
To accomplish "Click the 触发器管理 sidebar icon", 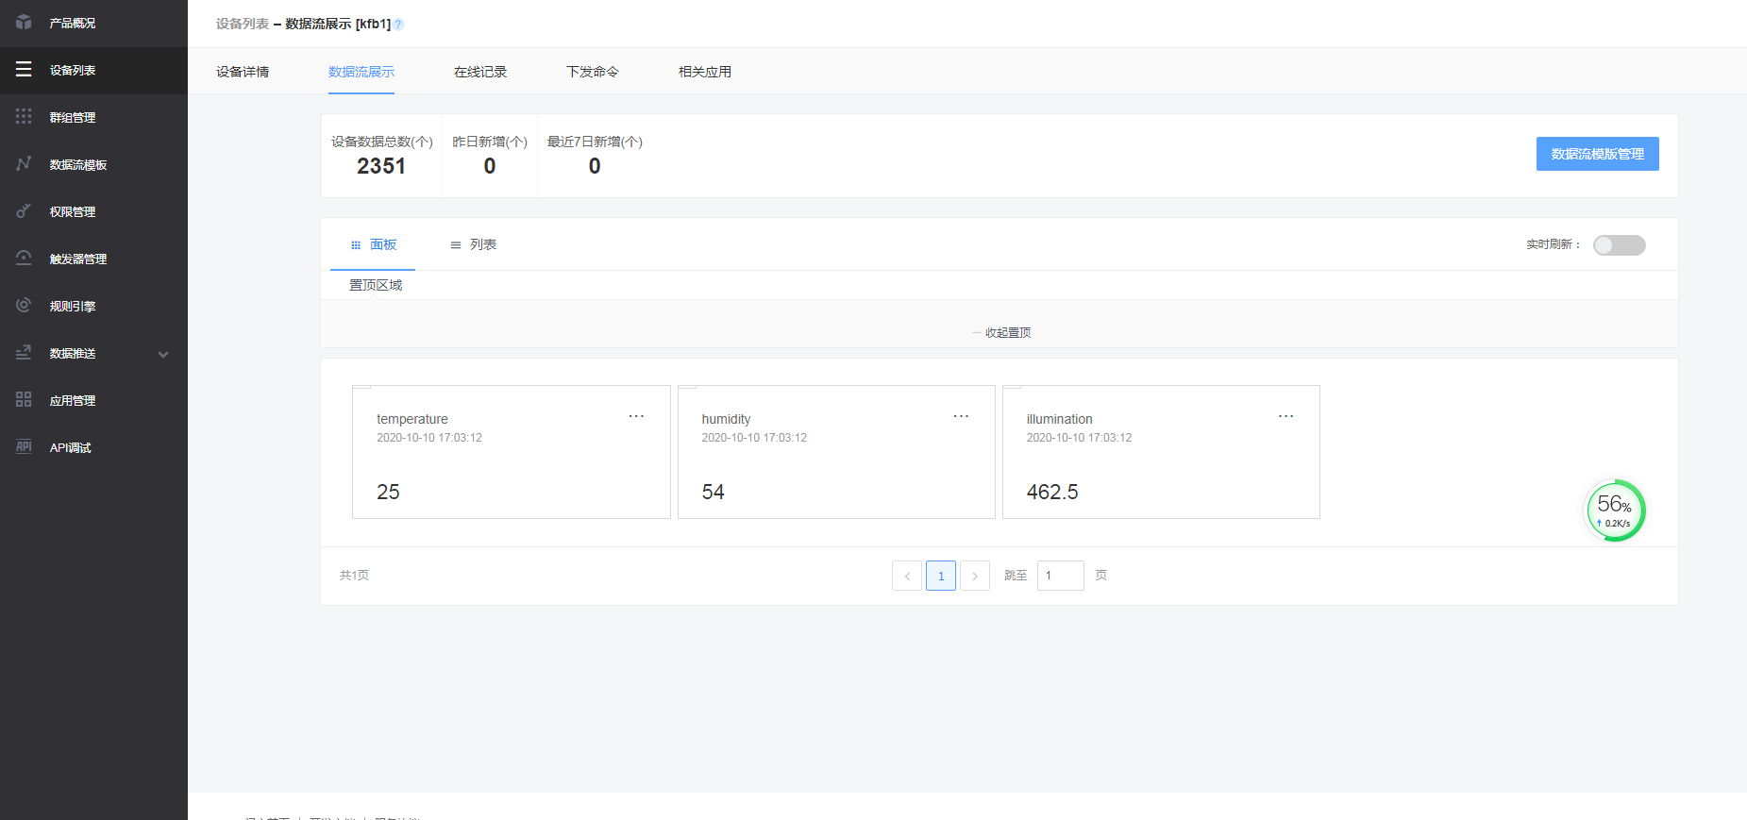I will [24, 259].
